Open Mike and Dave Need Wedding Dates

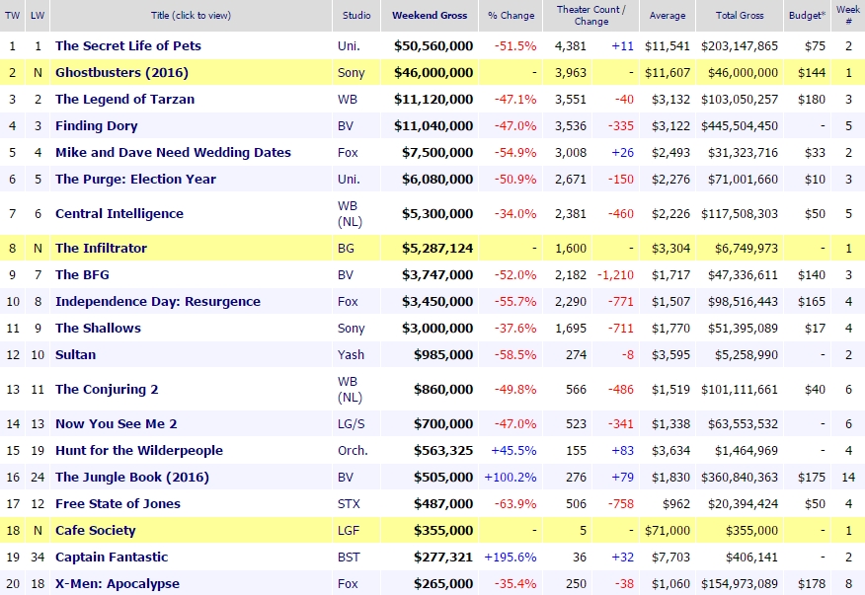point(173,152)
